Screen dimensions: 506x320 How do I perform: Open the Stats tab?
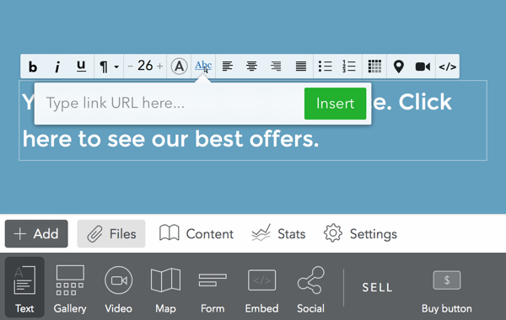tap(278, 233)
